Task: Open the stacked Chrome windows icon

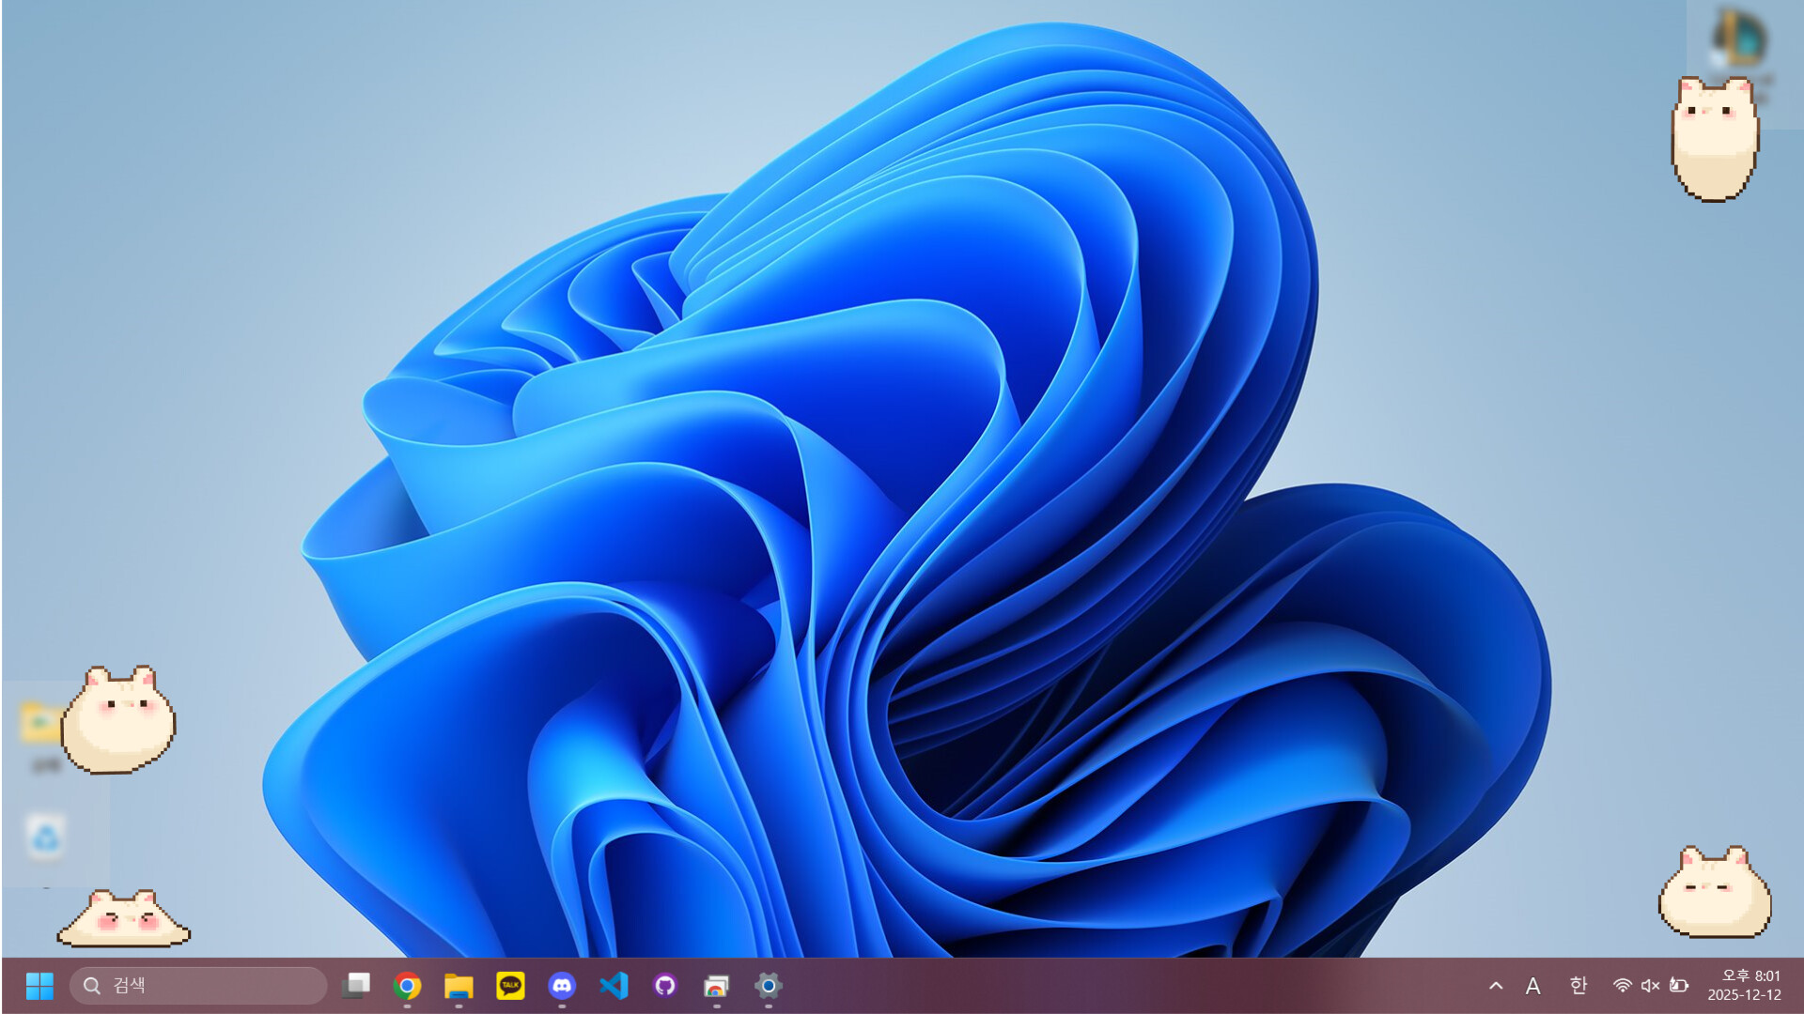Action: coord(716,986)
